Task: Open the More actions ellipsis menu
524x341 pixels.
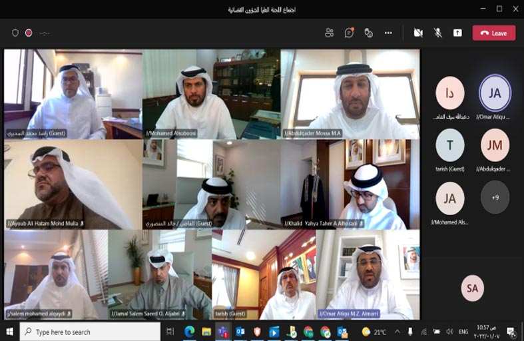Action: click(388, 33)
